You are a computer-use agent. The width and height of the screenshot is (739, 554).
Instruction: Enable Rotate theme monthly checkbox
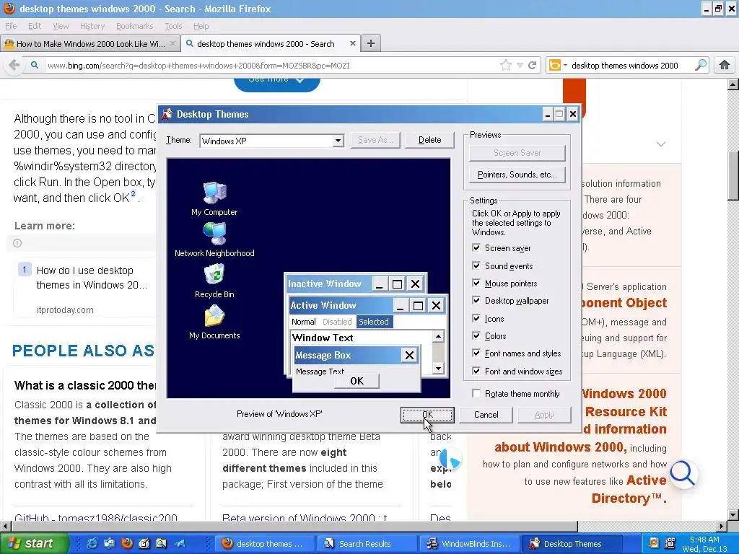click(476, 393)
